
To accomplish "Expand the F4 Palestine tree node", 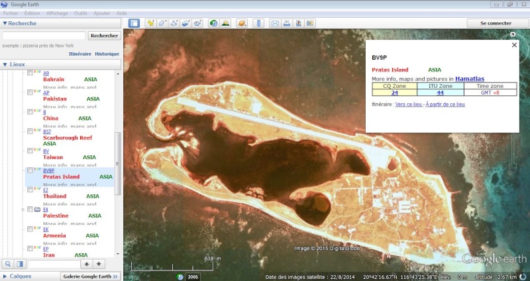I will [x=23, y=210].
